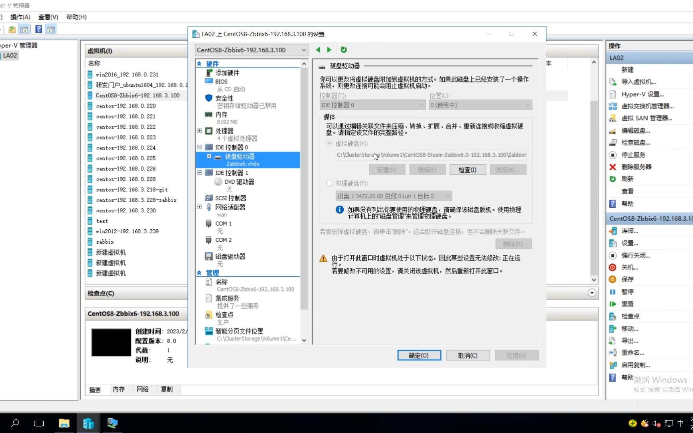Open 集成服务 settings
693x433 pixels.
[x=227, y=298]
